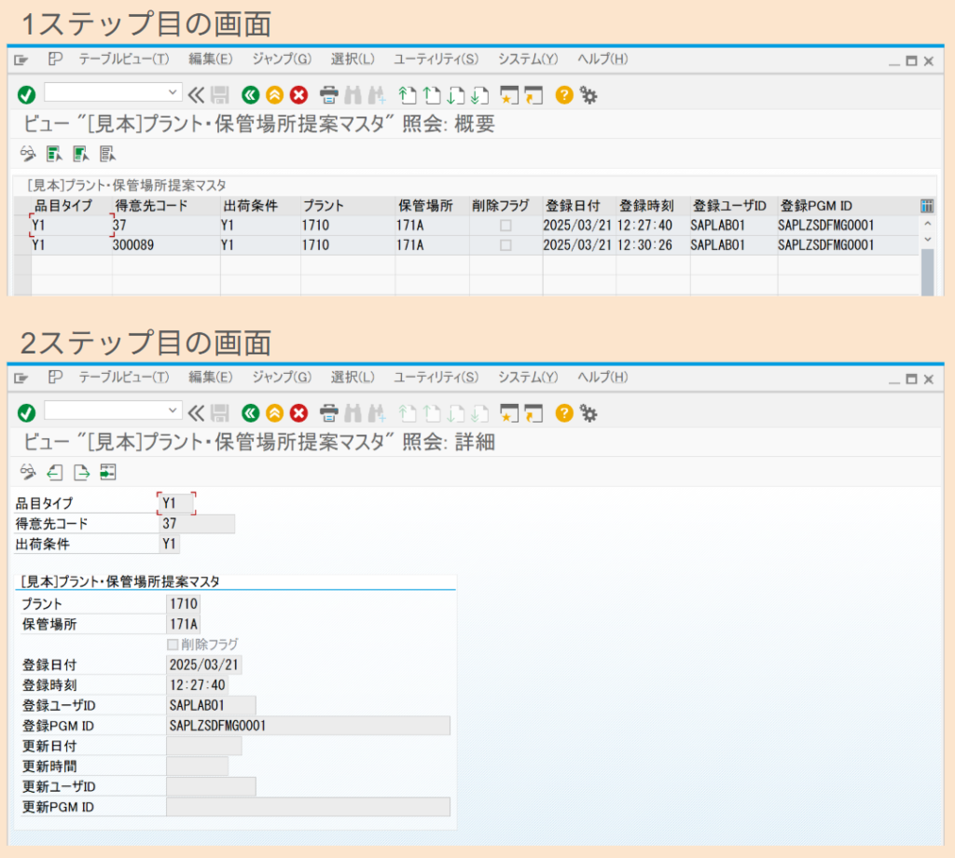Open the command field dropdown on the detail screen

(x=173, y=411)
